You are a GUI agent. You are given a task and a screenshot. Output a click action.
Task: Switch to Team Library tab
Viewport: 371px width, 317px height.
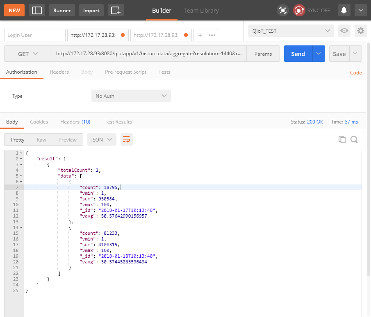201,10
